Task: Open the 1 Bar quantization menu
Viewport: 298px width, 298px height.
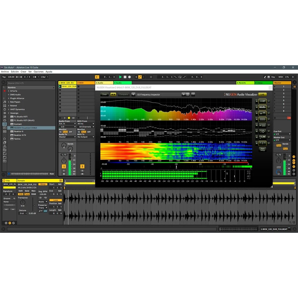Action: click(x=44, y=77)
